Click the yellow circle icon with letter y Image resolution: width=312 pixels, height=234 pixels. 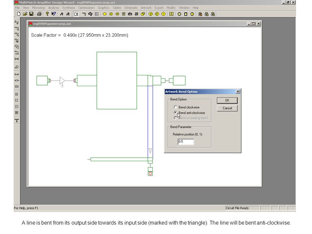coord(150,14)
